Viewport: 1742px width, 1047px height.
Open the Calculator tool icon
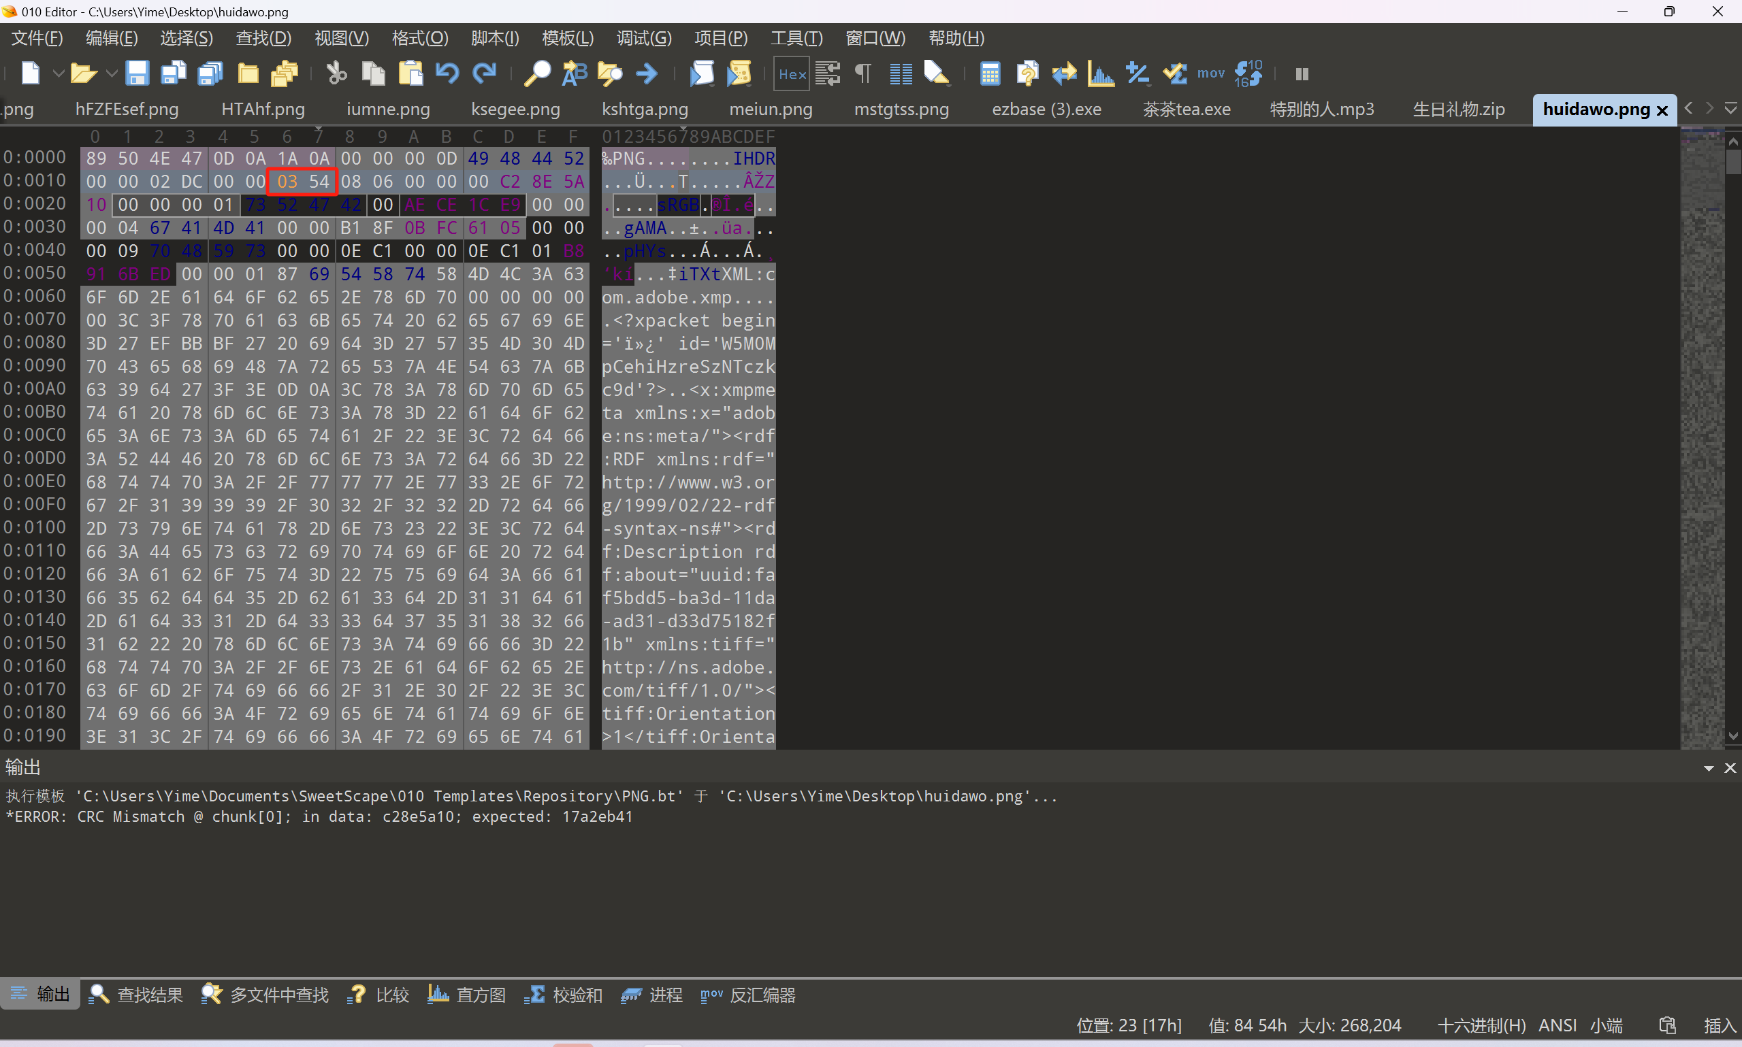(990, 73)
